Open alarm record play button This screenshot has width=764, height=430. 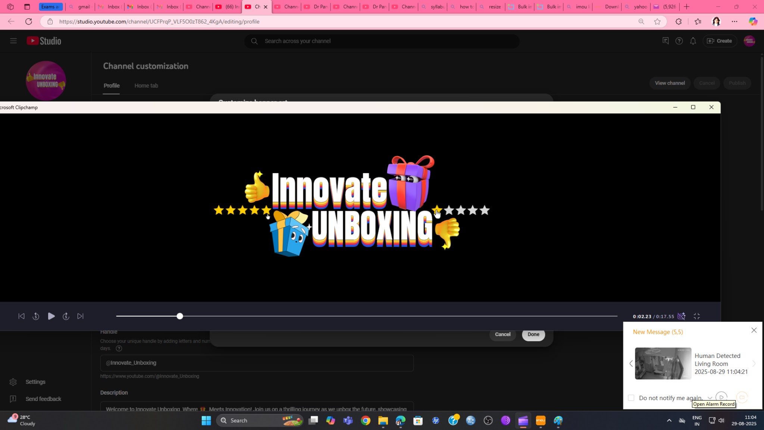tap(721, 397)
